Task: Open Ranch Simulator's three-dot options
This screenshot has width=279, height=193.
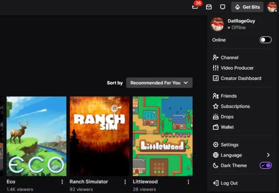Action: click(125, 182)
